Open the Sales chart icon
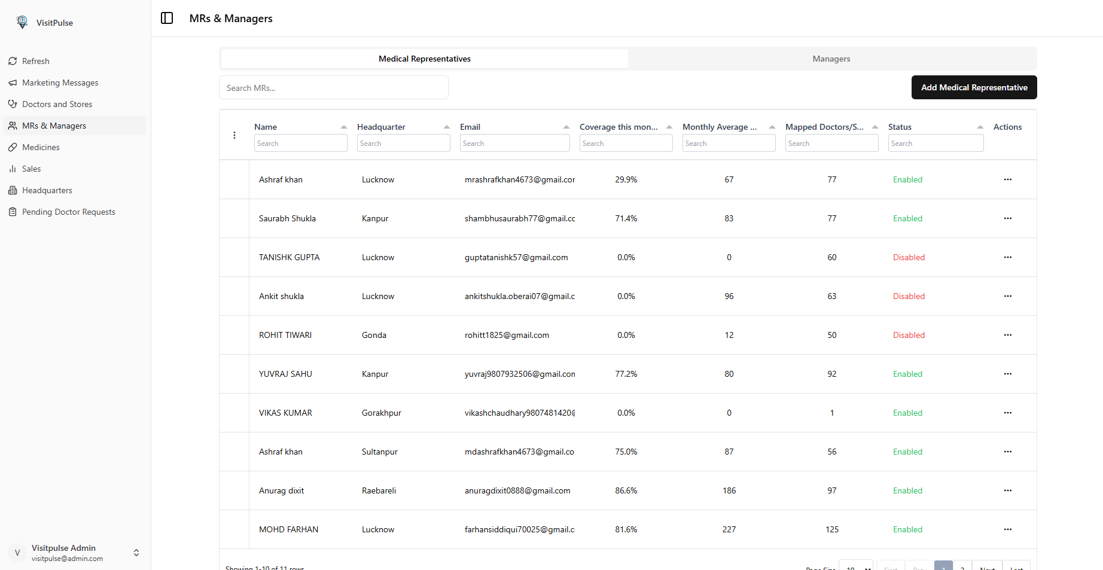Image resolution: width=1103 pixels, height=570 pixels. pos(13,169)
